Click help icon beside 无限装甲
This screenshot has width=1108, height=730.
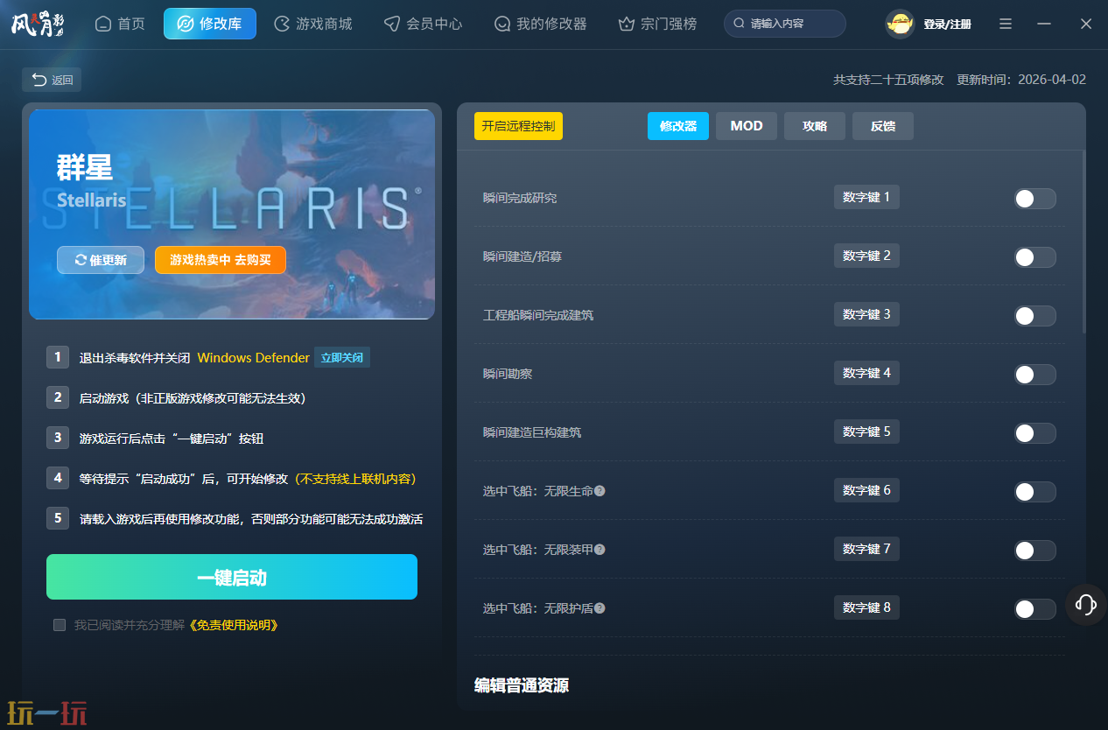[x=600, y=550]
